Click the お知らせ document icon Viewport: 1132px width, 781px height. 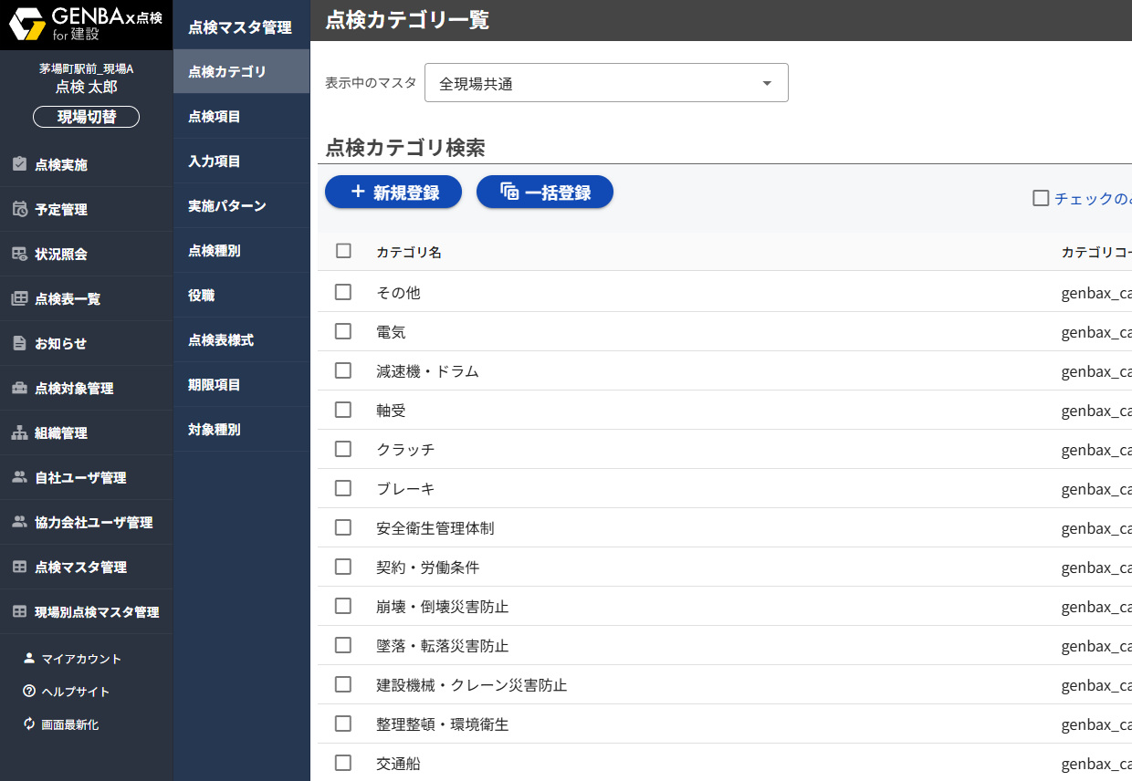pos(19,343)
